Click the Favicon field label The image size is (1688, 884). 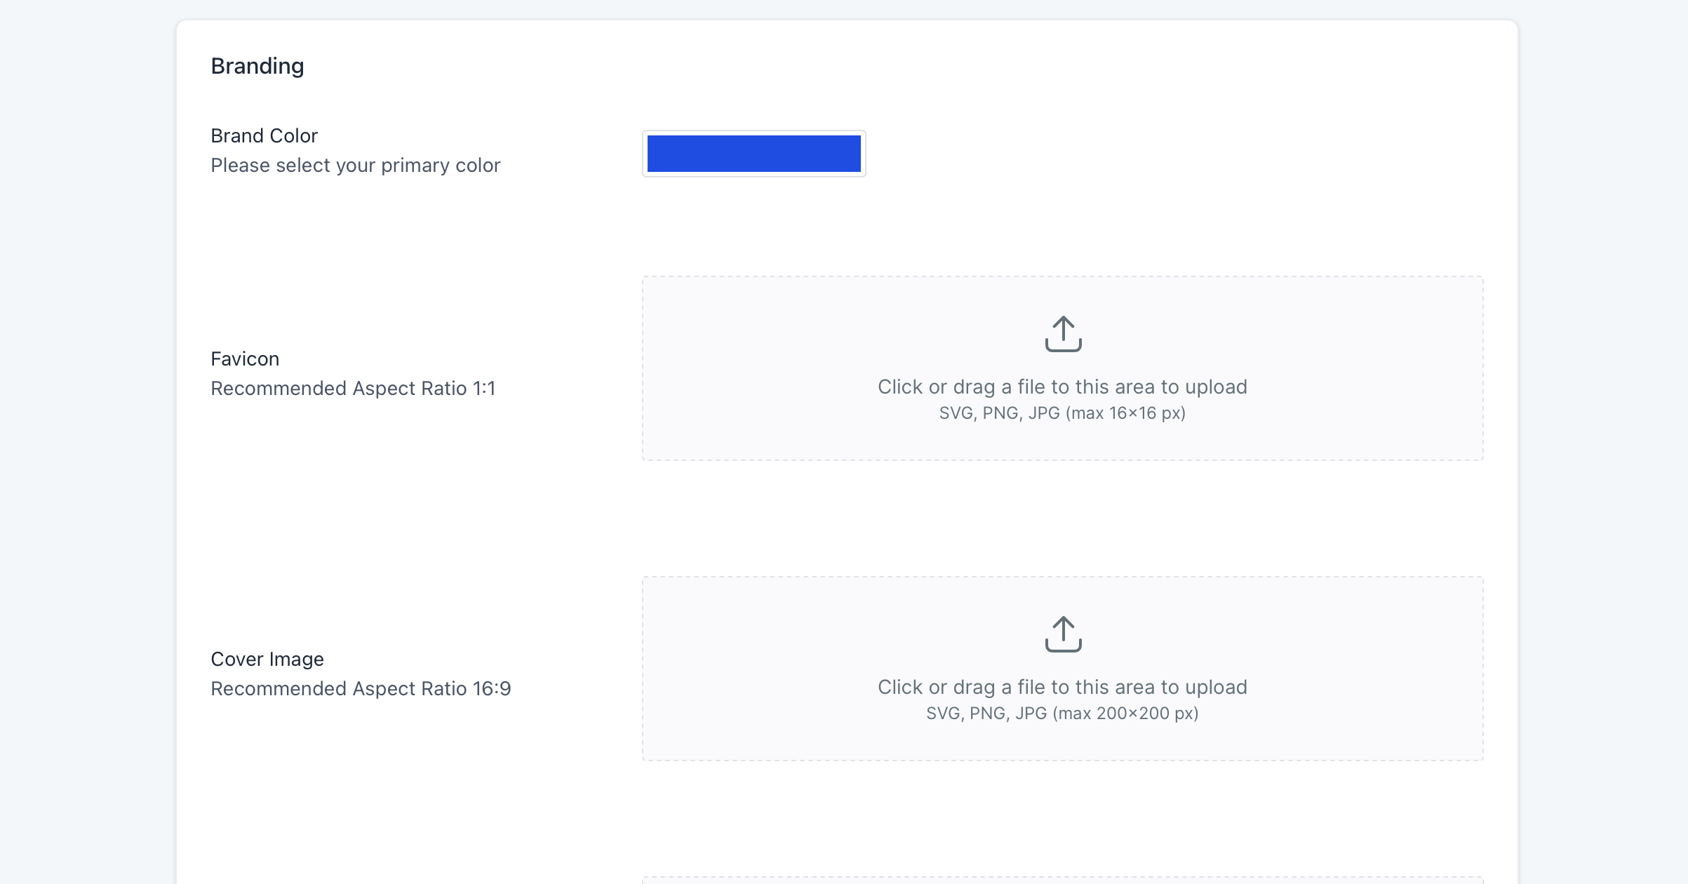[245, 359]
